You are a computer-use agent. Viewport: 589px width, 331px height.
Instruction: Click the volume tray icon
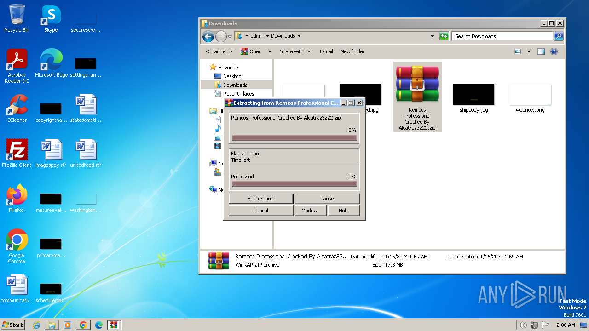pos(523,325)
